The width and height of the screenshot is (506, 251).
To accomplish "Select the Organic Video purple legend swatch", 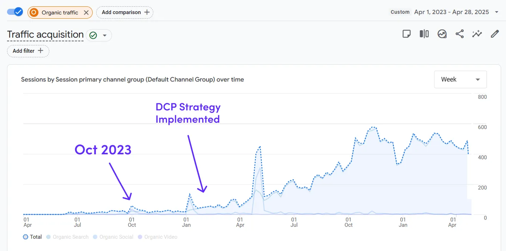I will [x=139, y=237].
